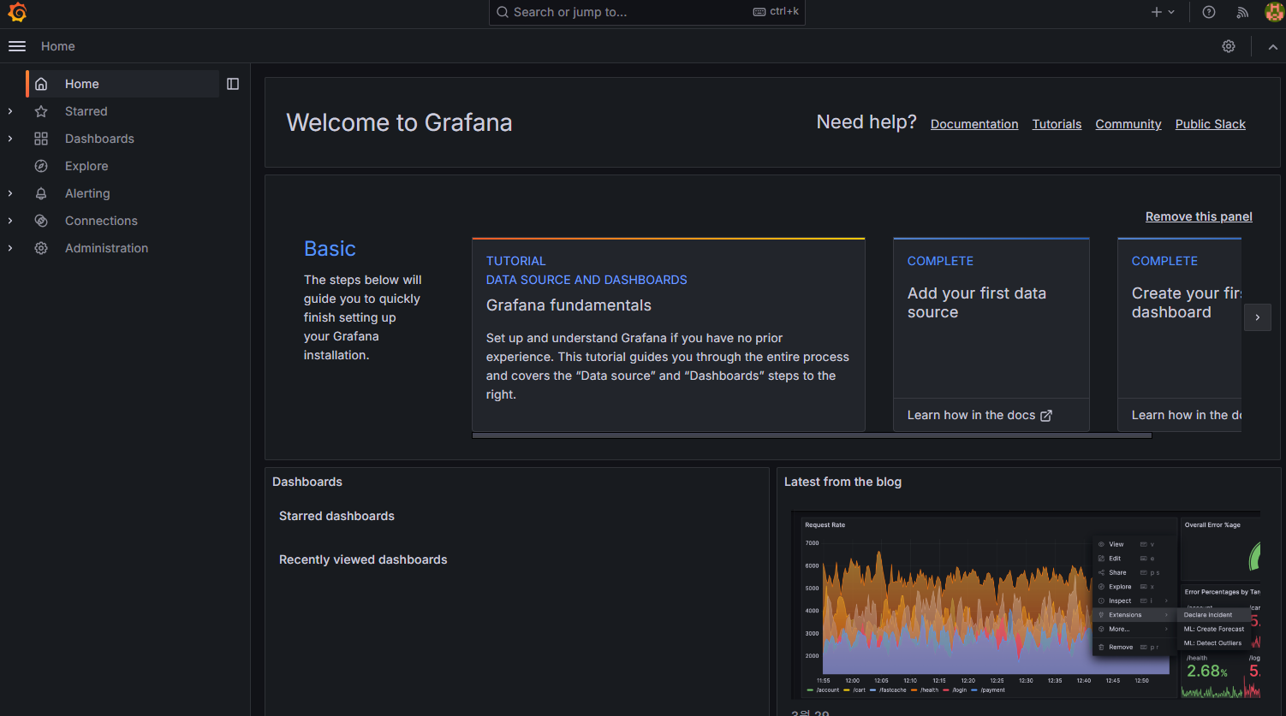Click Learn how in the docs under data source
This screenshot has width=1286, height=716.
coord(979,415)
